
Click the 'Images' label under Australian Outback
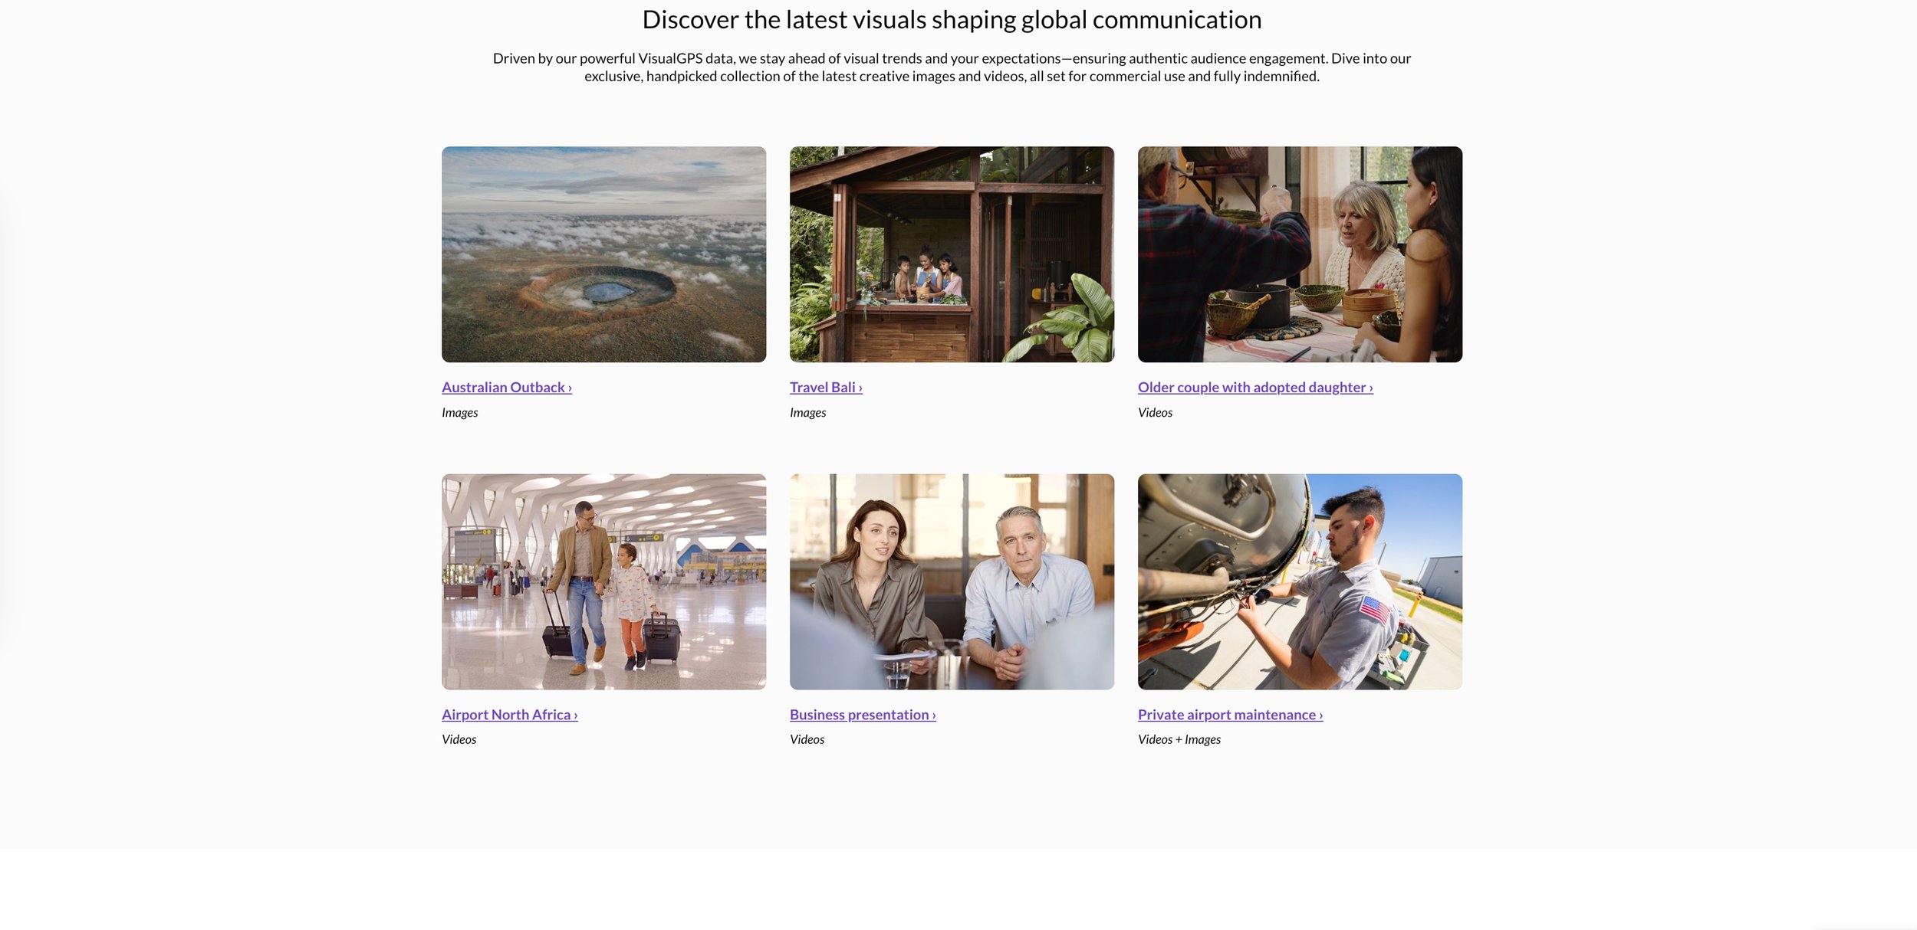(x=459, y=412)
